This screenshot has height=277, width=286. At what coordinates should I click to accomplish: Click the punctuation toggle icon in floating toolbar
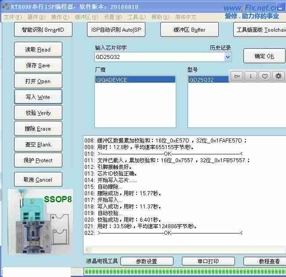250,76
